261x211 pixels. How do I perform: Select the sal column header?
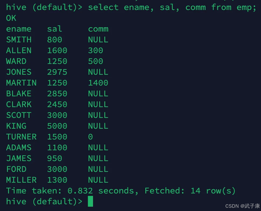(54, 29)
